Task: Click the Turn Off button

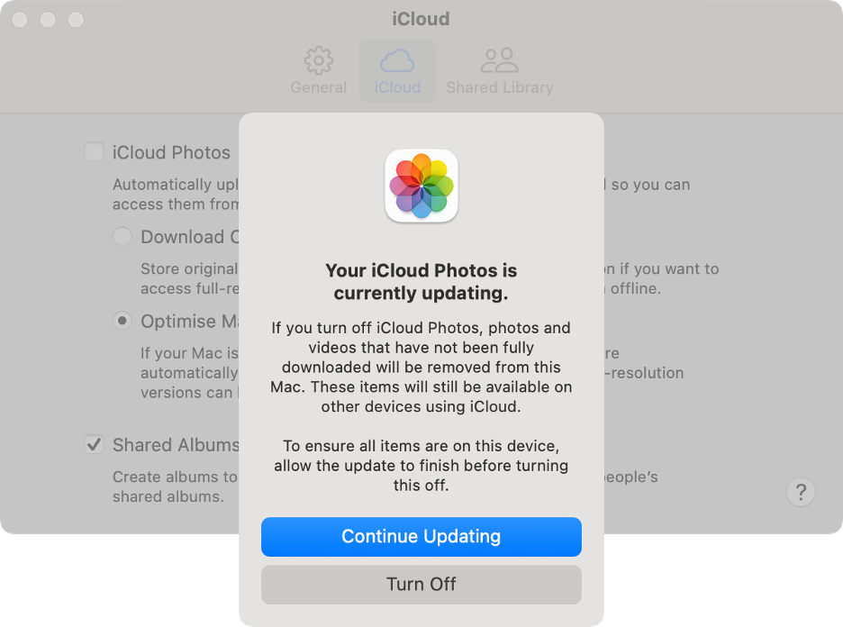Action: [x=421, y=584]
